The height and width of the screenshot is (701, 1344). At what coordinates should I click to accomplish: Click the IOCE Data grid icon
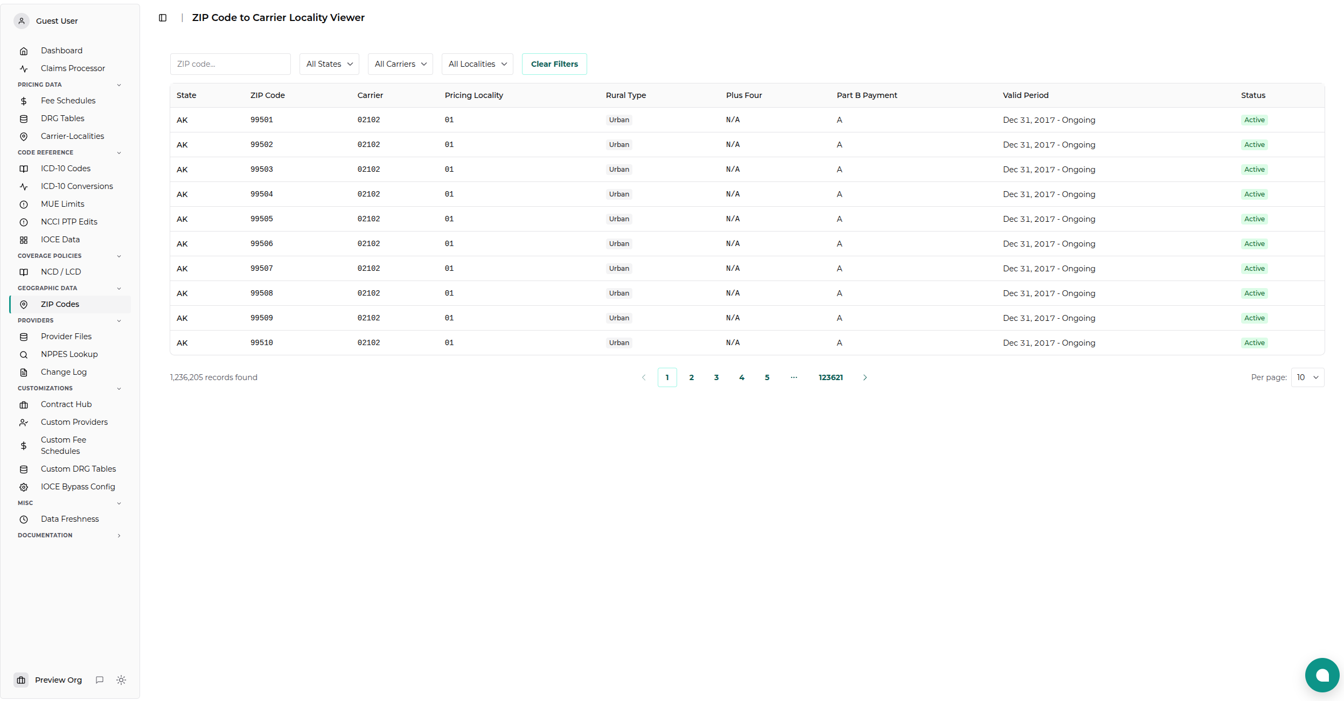(24, 240)
